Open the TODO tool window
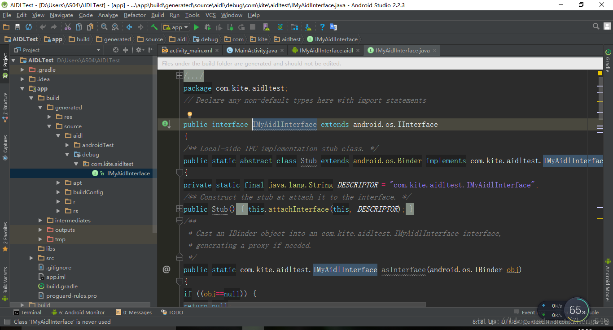 coord(172,313)
